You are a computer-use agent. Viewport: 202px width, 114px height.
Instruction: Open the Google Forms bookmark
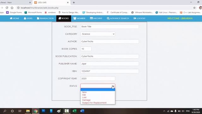coord(14,12)
